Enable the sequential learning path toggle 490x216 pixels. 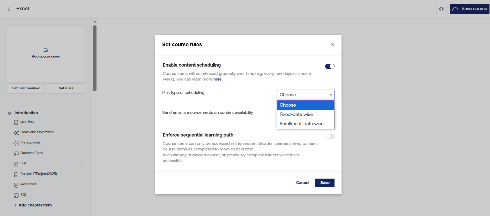(x=330, y=136)
